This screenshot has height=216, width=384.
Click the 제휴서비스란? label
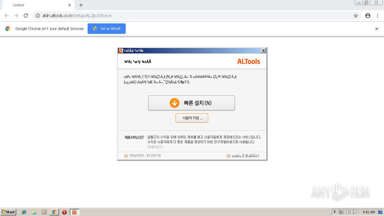pyautogui.click(x=134, y=137)
